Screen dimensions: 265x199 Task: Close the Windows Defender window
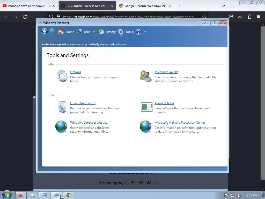click(223, 23)
